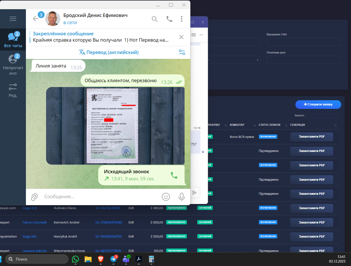Click the Общаюсь клиентом, перезвоню message
351x266 pixels.
click(x=132, y=81)
